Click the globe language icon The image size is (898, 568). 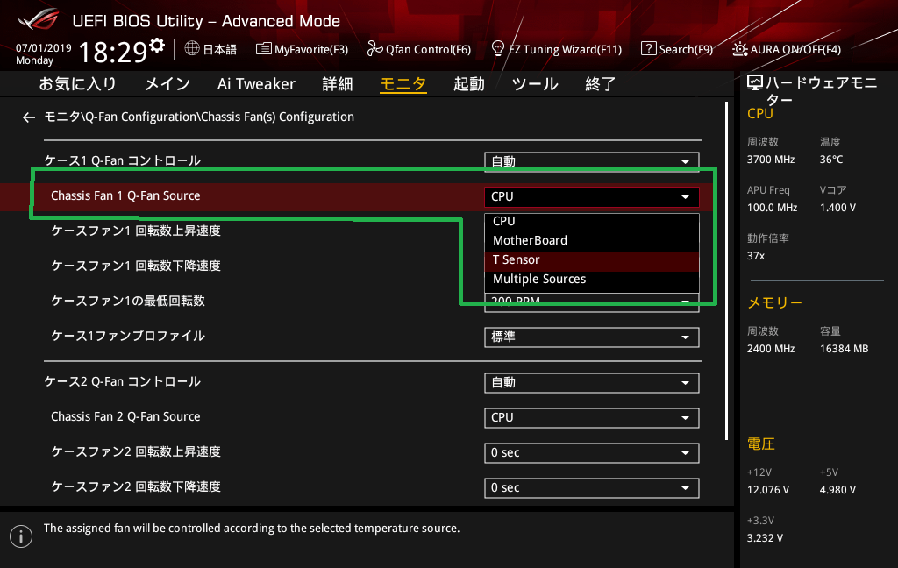tap(192, 48)
